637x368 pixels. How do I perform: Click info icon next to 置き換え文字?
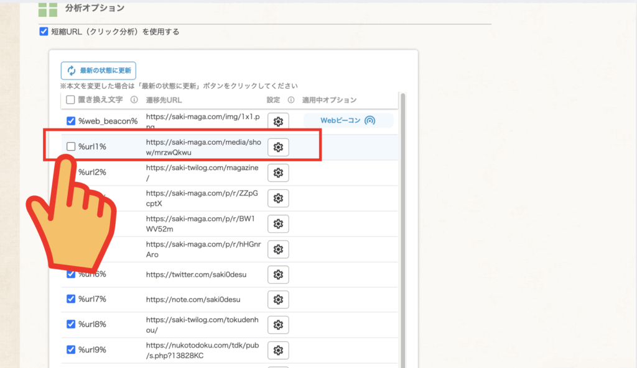(x=134, y=100)
